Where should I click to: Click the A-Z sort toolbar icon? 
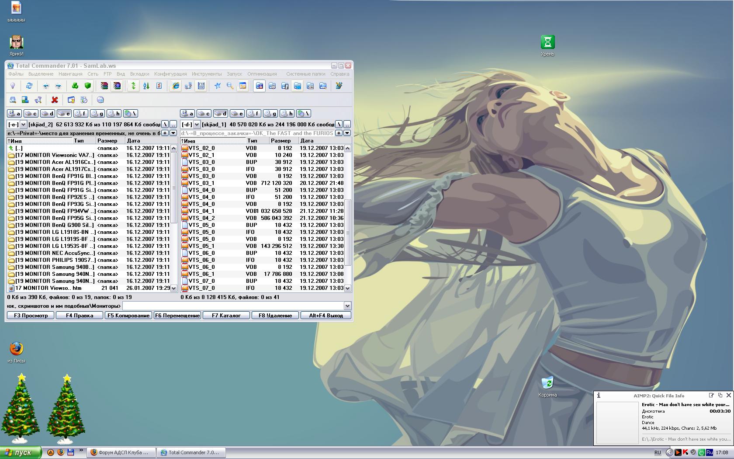[146, 86]
